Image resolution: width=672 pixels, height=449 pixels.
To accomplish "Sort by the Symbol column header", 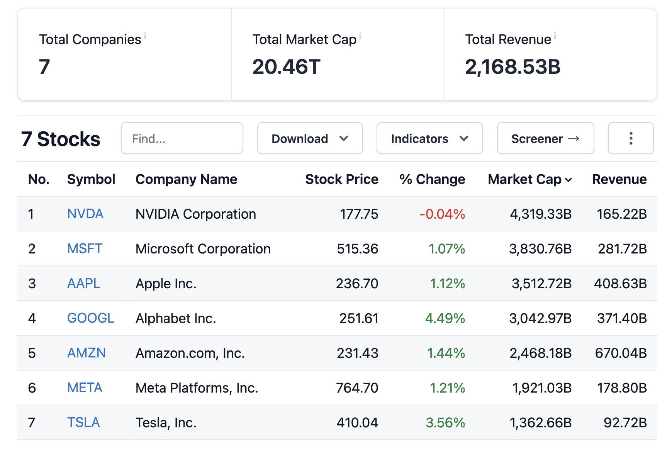I will coord(91,179).
